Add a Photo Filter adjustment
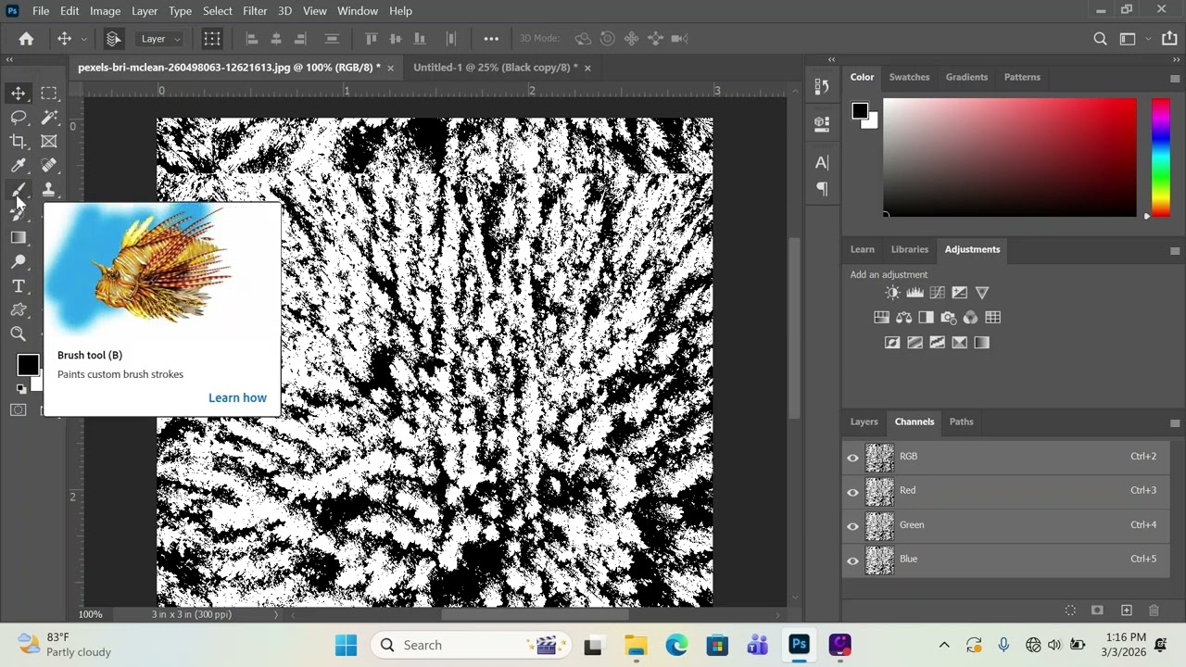This screenshot has width=1186, height=667. (948, 318)
